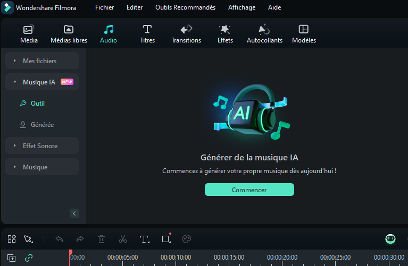The height and width of the screenshot is (266, 408).
Task: Click the 'Générer de la musique IA' heading
Action: point(249,157)
